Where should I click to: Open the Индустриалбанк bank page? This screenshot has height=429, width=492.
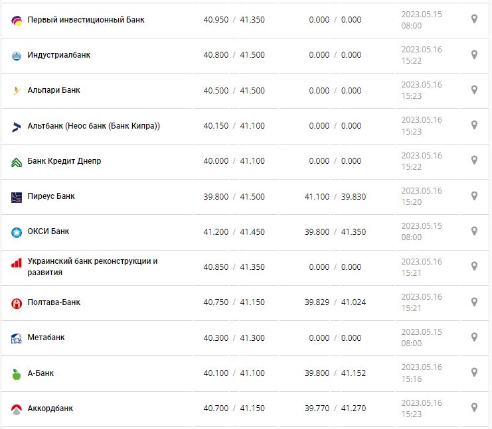point(59,55)
